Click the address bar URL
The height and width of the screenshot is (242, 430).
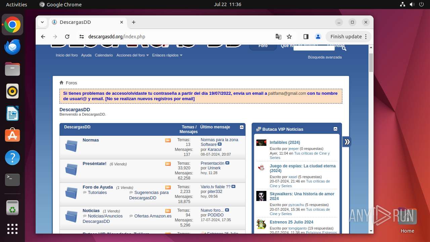117,37
